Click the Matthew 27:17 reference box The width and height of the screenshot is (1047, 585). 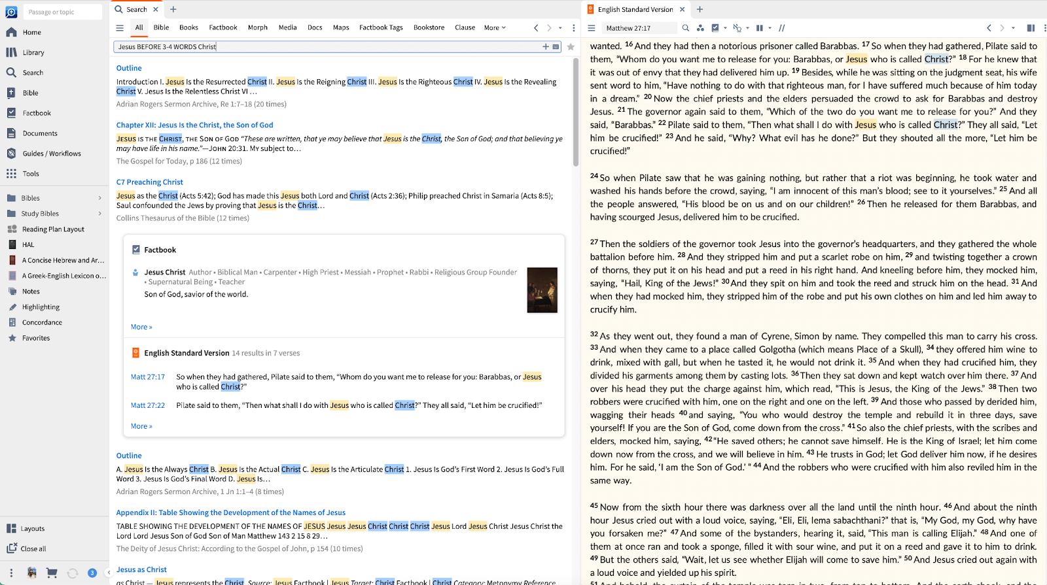[x=639, y=28]
